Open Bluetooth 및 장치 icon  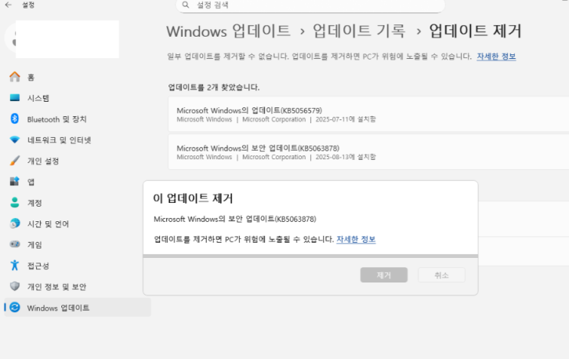click(15, 119)
